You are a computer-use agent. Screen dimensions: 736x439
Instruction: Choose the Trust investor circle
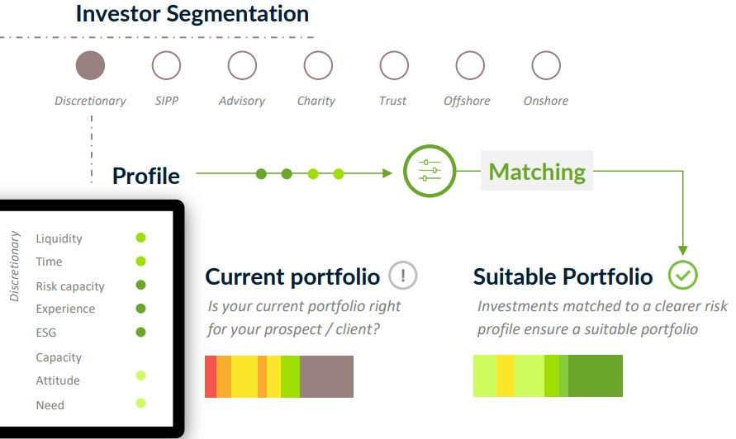coord(393,65)
